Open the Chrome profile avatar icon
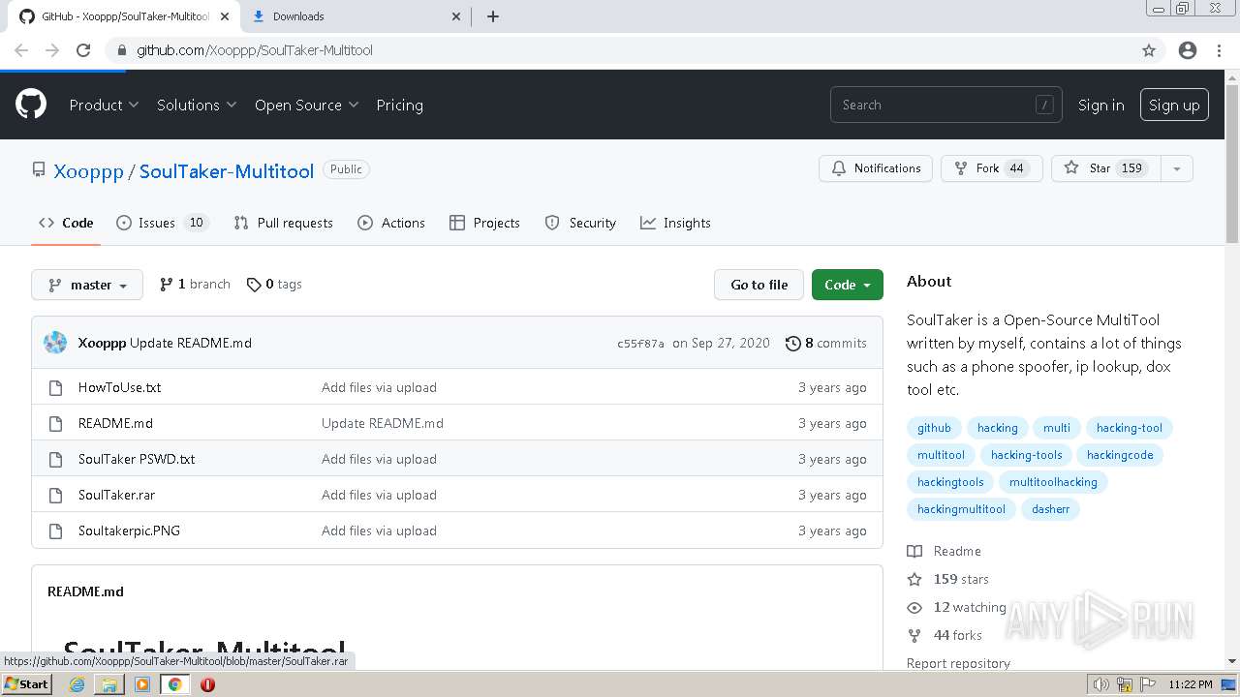1240x697 pixels. tap(1188, 50)
